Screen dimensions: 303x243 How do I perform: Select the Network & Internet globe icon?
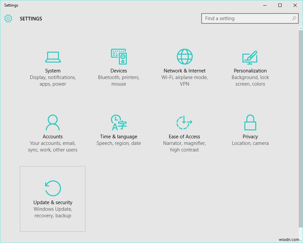pyautogui.click(x=184, y=56)
